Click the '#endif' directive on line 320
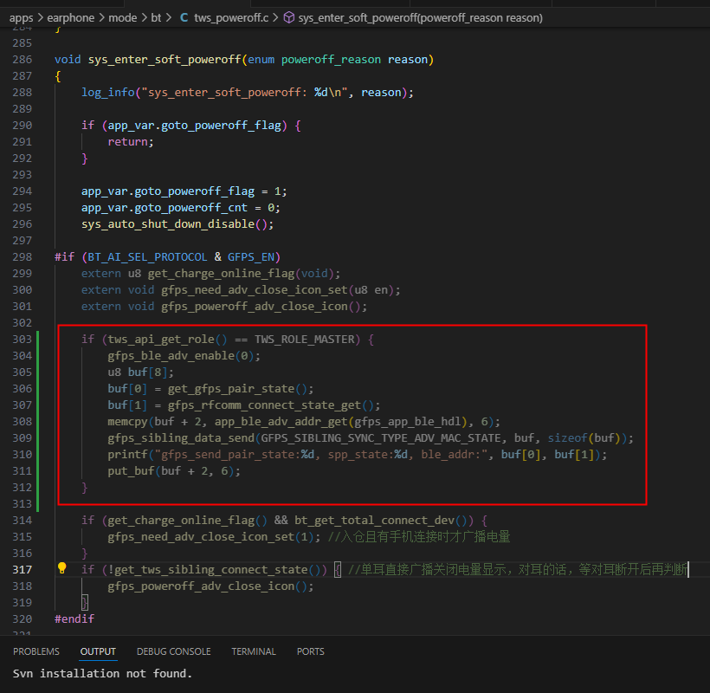Image resolution: width=710 pixels, height=693 pixels. tap(74, 619)
